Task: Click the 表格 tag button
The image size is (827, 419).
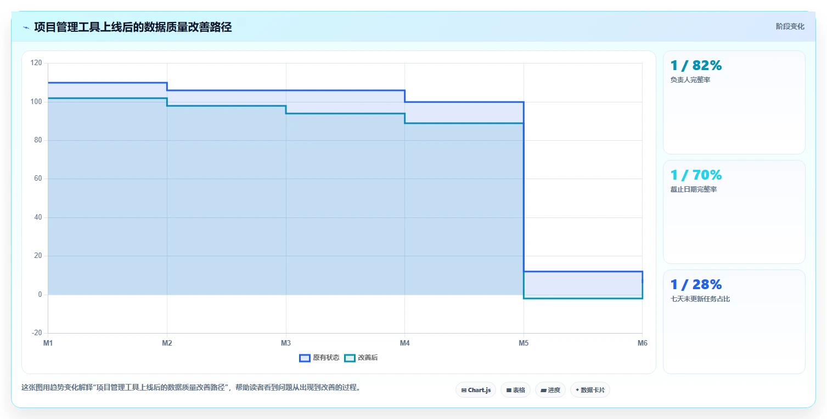Action: [515, 390]
